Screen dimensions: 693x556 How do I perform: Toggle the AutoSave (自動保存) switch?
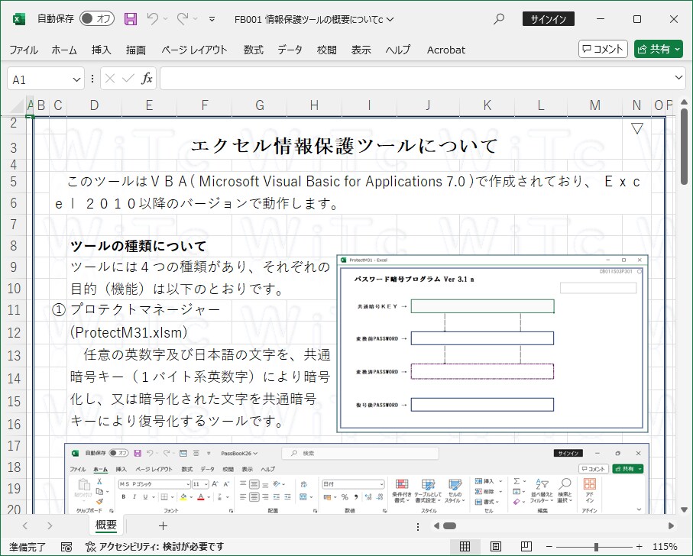point(97,18)
